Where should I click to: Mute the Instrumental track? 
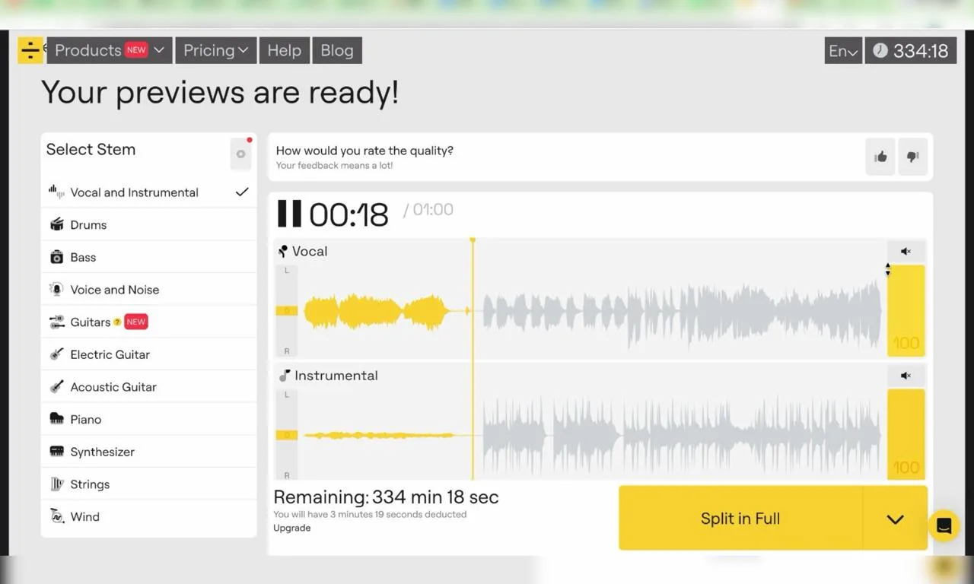point(906,376)
